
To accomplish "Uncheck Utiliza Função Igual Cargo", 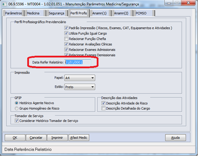I will [66, 33].
